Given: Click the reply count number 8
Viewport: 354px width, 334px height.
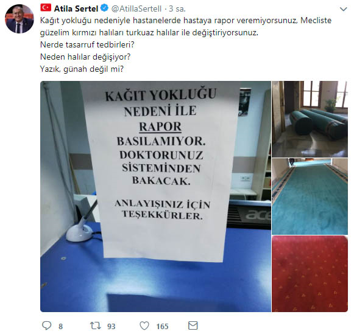Looking at the screenshot, I should pos(60,326).
